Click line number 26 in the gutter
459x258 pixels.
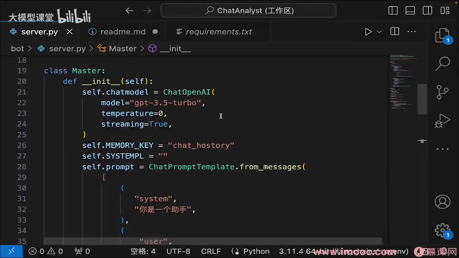click(x=22, y=145)
